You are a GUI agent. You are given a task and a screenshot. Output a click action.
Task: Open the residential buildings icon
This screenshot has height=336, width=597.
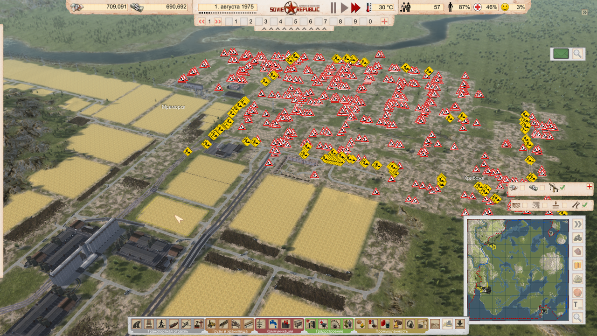(x=311, y=324)
